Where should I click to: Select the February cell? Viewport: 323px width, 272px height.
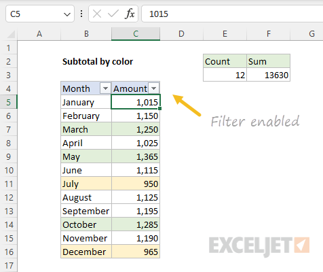(x=86, y=116)
